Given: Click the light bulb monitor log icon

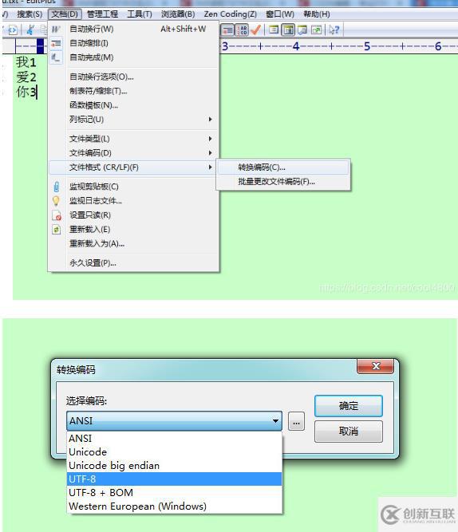Looking at the screenshot, I should click(x=57, y=201).
